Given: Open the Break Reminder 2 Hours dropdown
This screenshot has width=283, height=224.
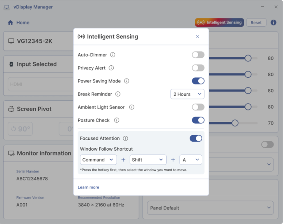Looking at the screenshot, I should [x=187, y=94].
